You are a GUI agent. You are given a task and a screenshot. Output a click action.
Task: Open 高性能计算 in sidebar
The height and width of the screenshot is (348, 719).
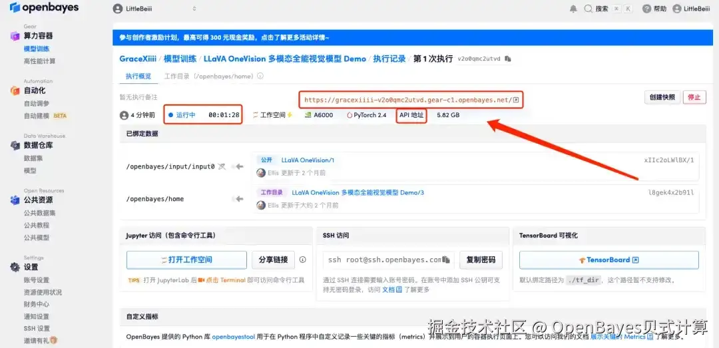tap(39, 61)
